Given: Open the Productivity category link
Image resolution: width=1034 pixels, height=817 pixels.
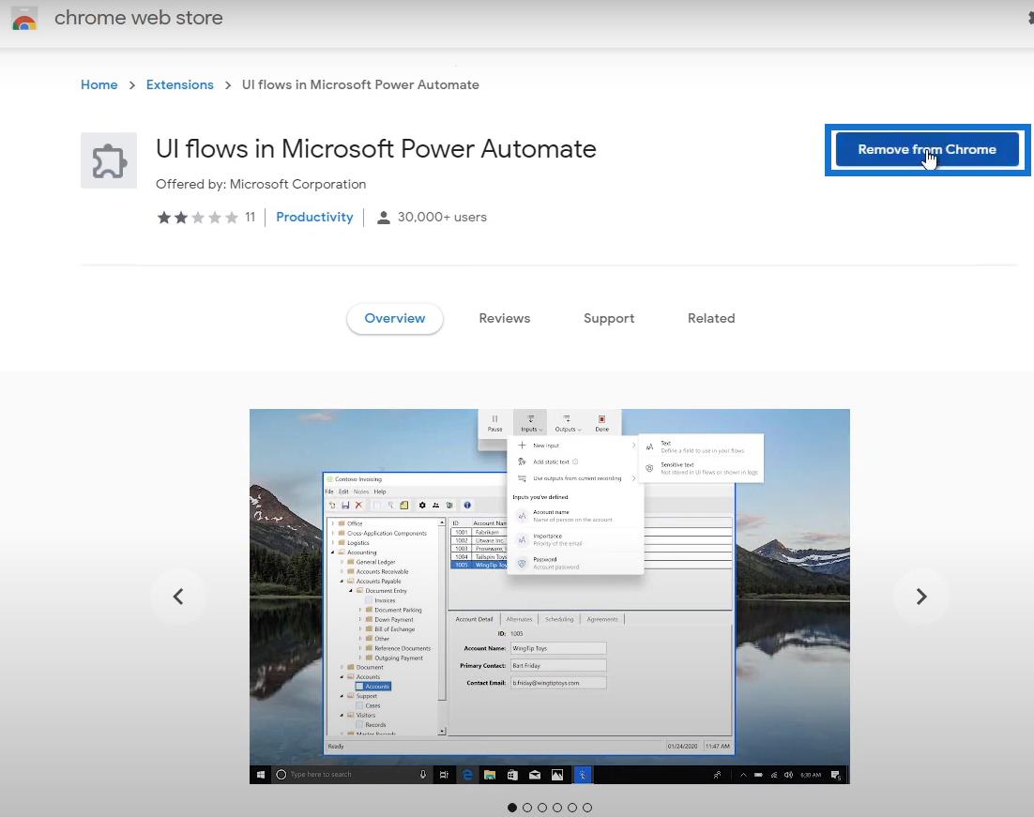Looking at the screenshot, I should click(314, 217).
